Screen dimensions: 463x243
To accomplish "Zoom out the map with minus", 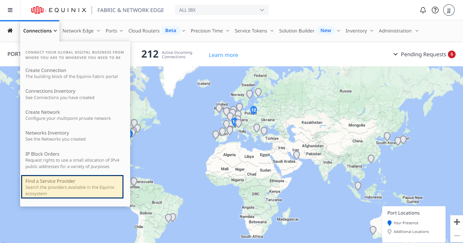I will pyautogui.click(x=457, y=236).
